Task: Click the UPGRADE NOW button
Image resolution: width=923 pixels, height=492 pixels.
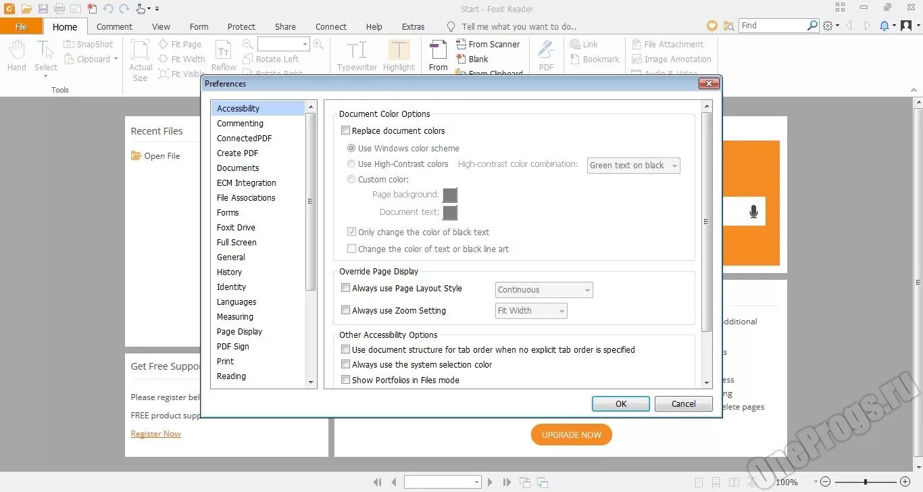Action: click(571, 435)
